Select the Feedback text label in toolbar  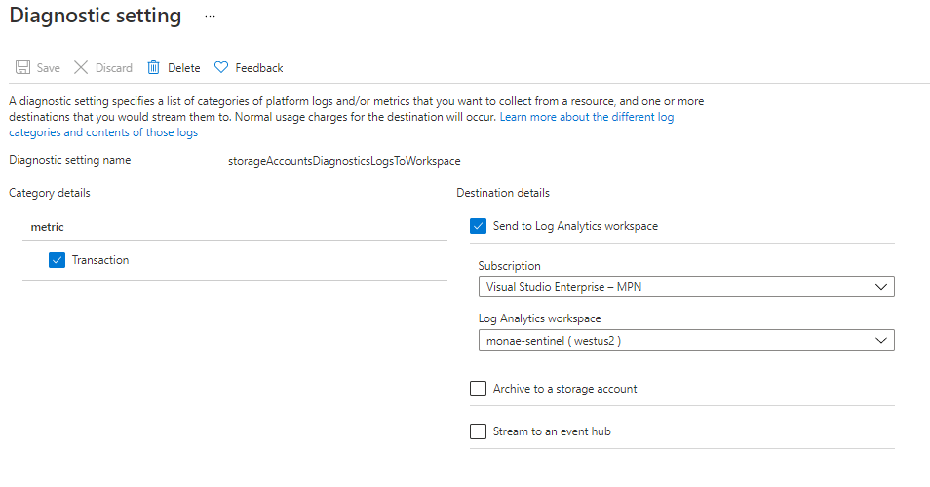click(258, 68)
